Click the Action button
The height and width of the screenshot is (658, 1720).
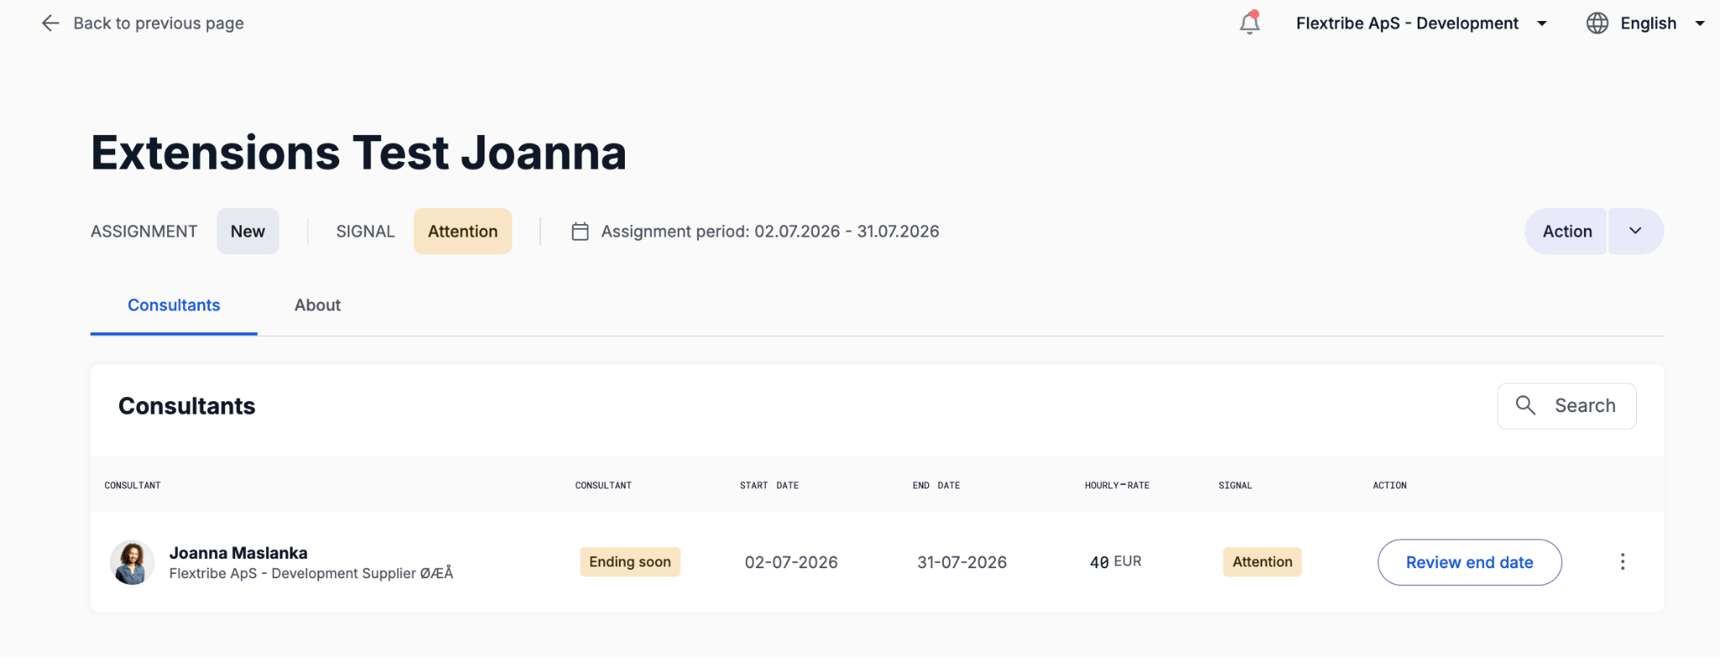coord(1566,232)
